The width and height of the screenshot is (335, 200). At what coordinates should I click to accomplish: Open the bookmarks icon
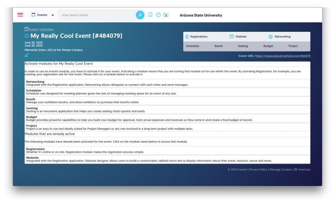tap(150, 15)
